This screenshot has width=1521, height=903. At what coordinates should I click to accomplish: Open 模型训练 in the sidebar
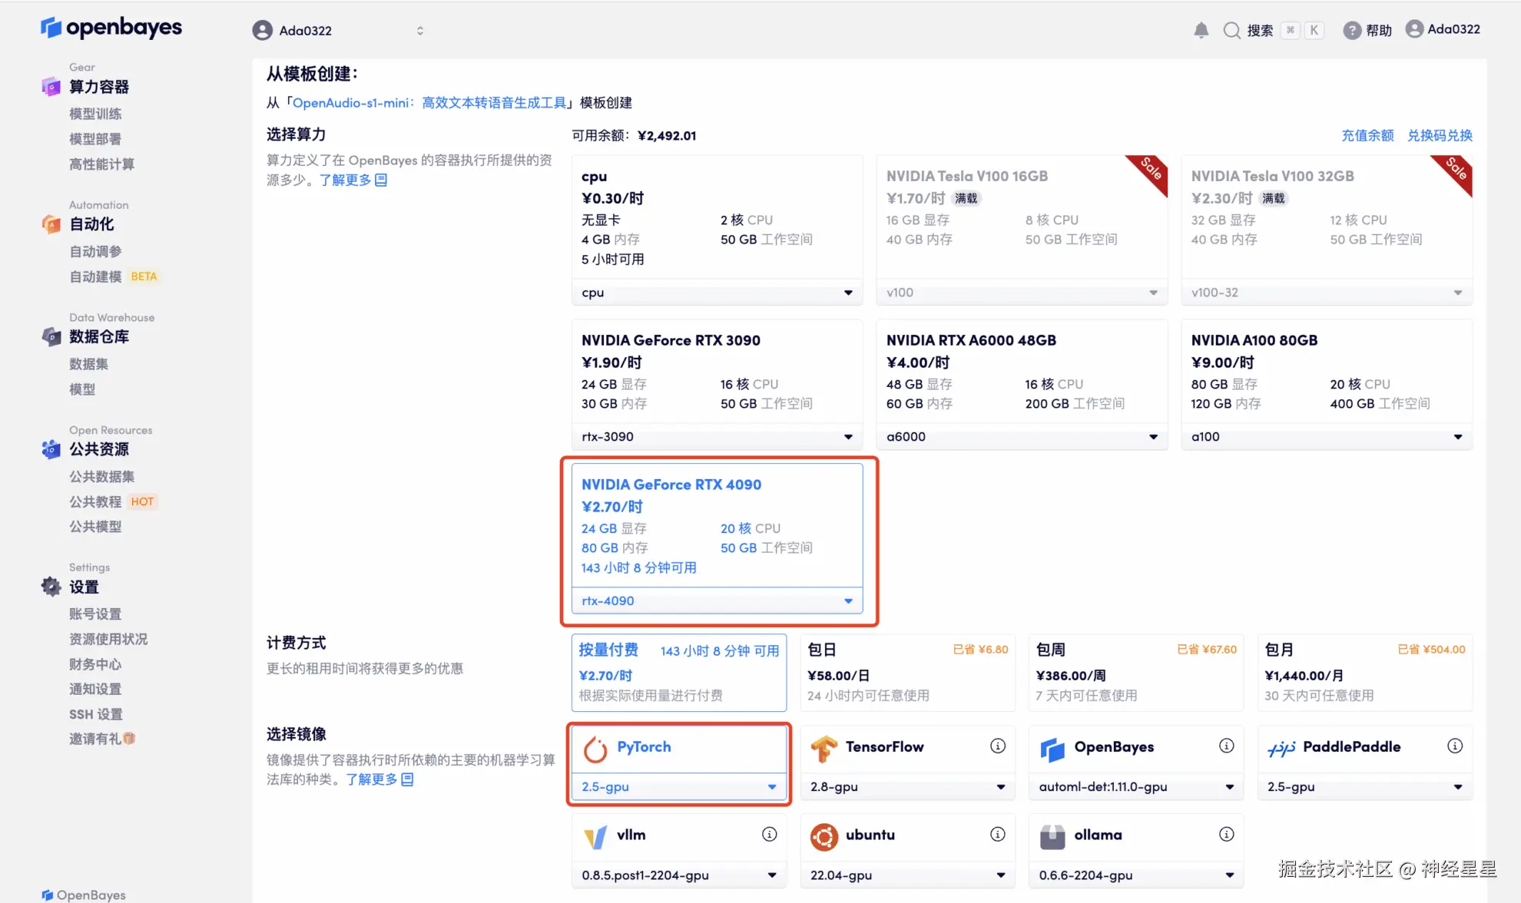pos(95,114)
